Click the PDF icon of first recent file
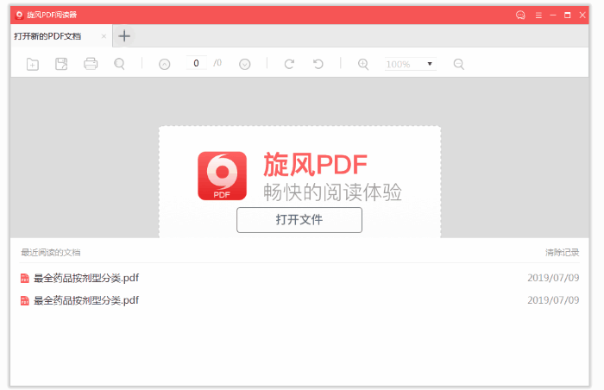604x390 pixels. pos(25,278)
